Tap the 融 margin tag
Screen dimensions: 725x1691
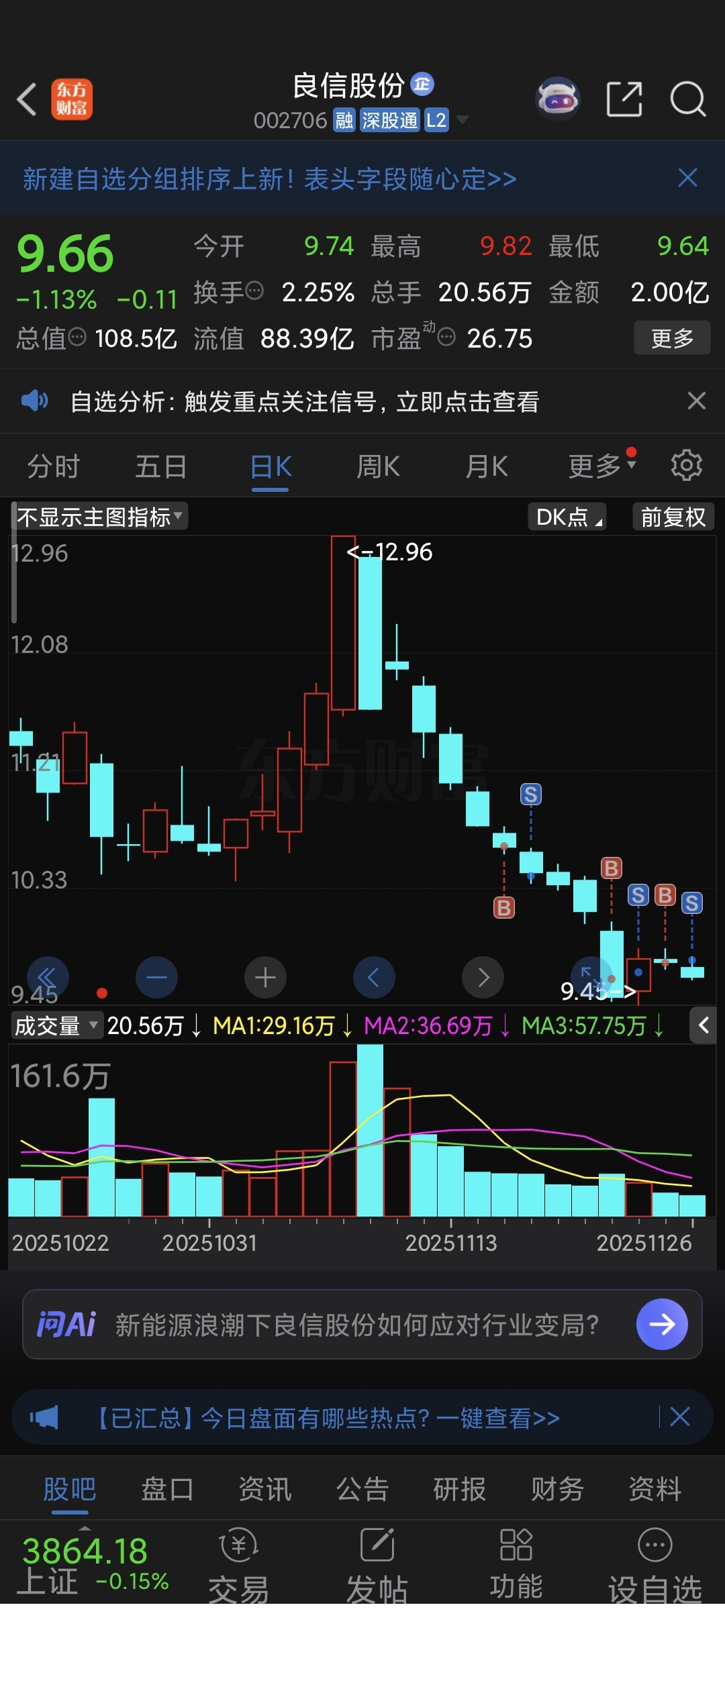tap(344, 120)
